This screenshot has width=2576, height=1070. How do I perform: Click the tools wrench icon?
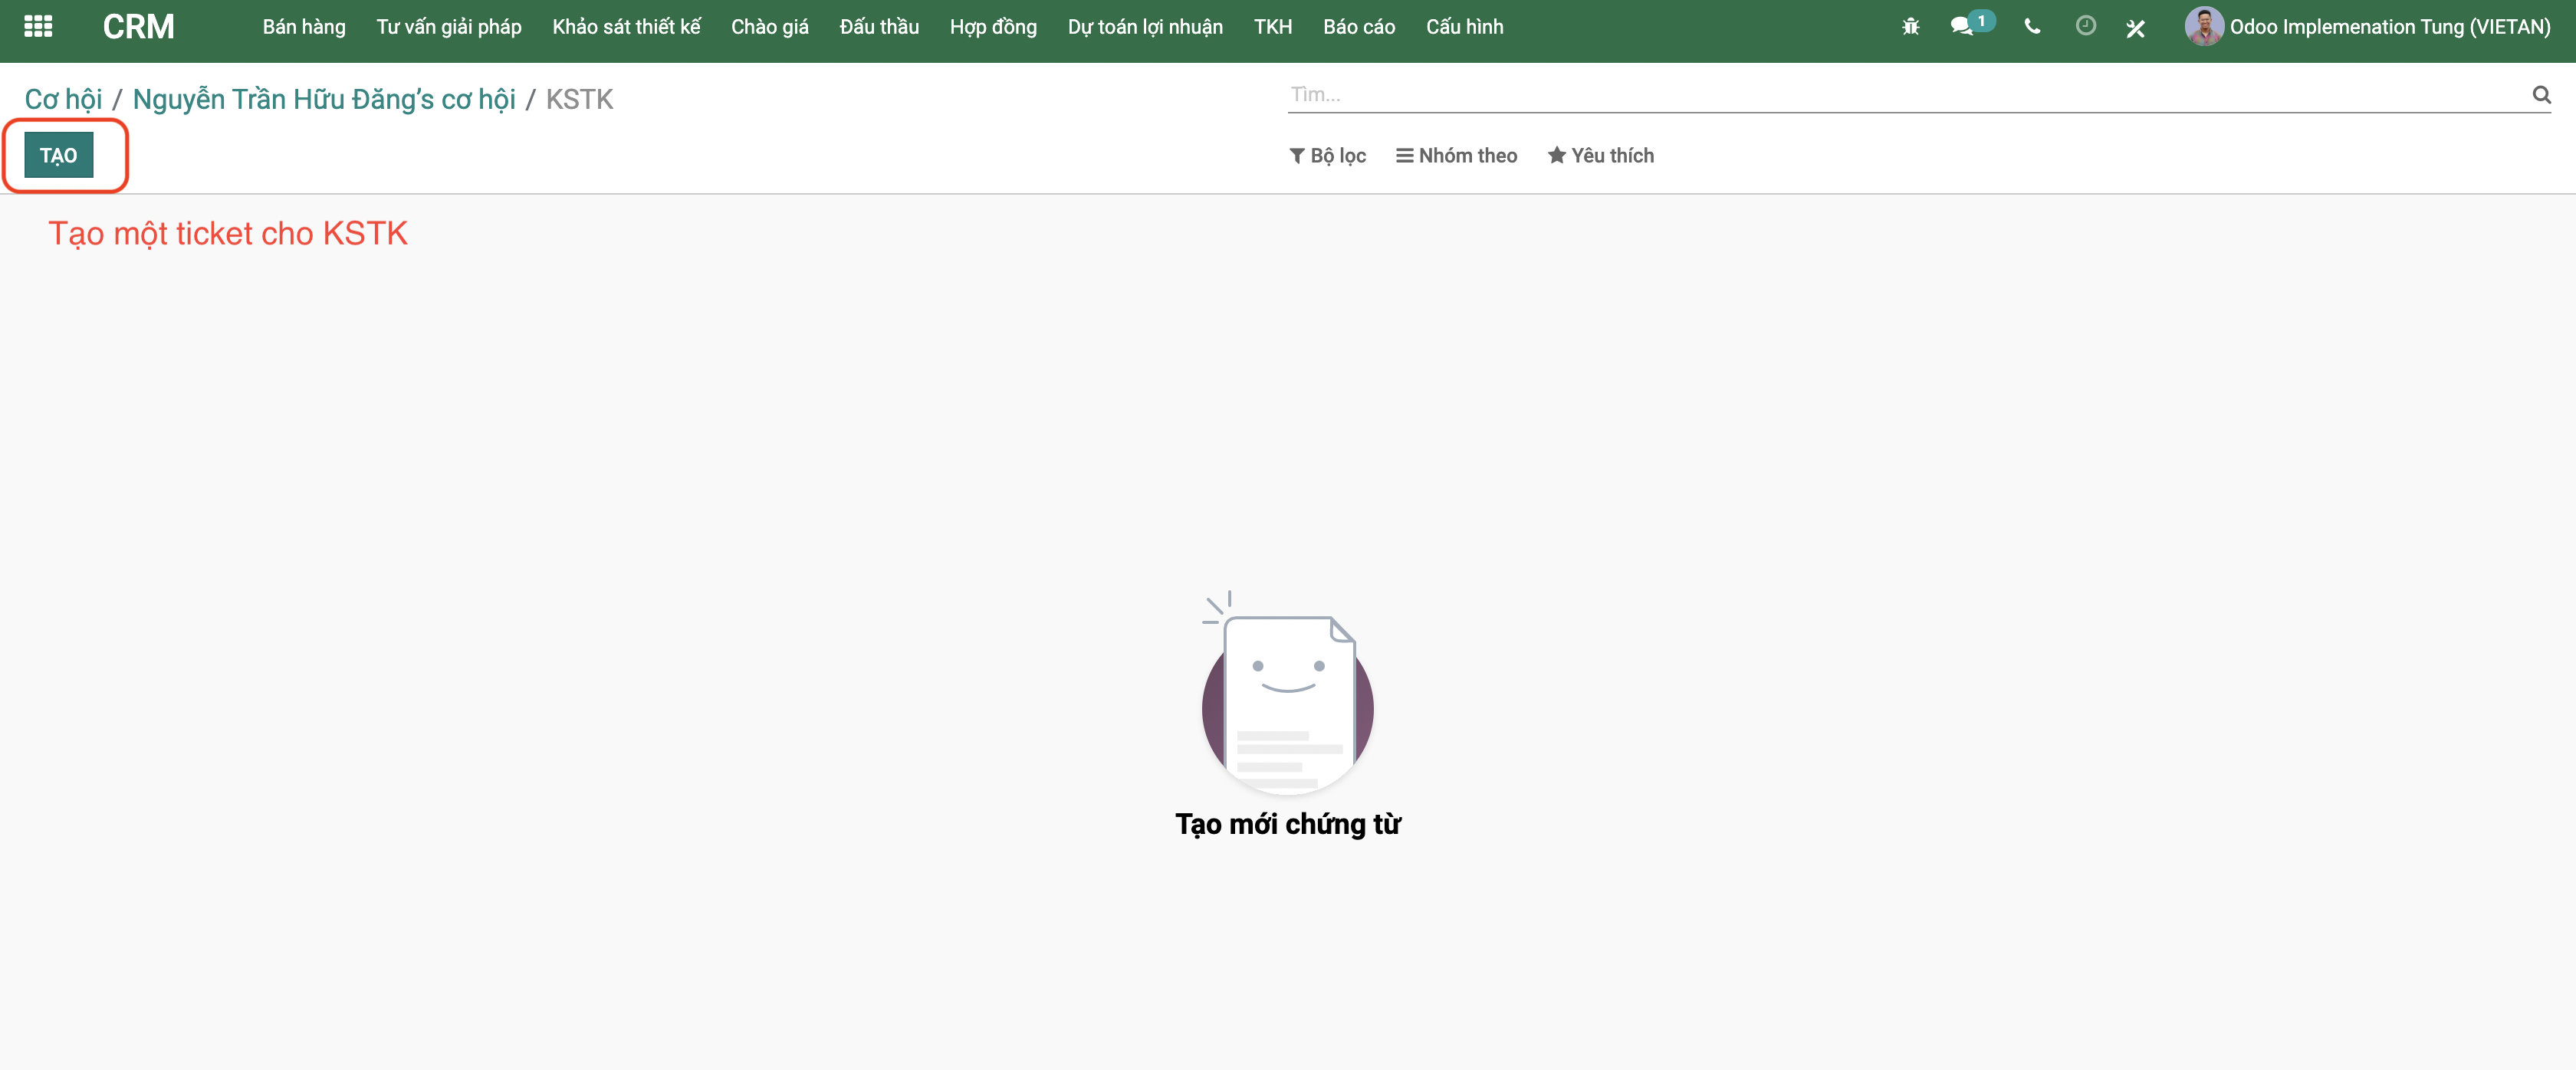[x=2136, y=28]
